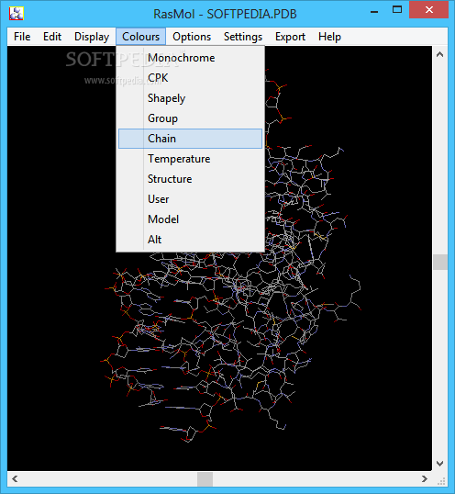Click the vertical scrollbar up arrow

tap(440, 54)
